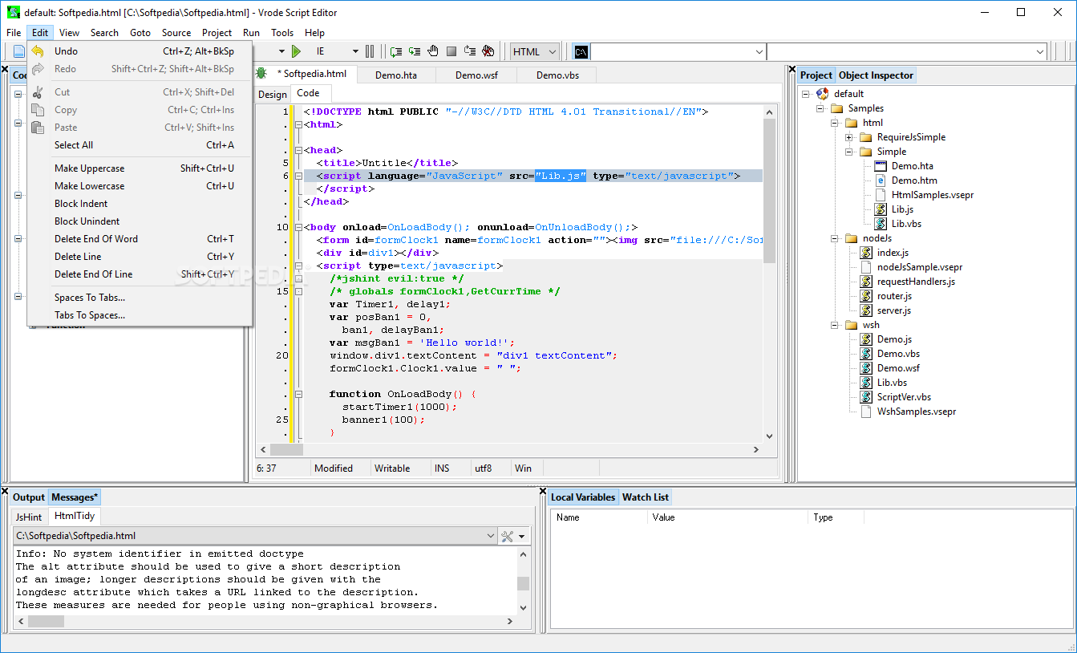Image resolution: width=1077 pixels, height=653 pixels.
Task: Click the New document icon under File
Action: click(x=18, y=51)
